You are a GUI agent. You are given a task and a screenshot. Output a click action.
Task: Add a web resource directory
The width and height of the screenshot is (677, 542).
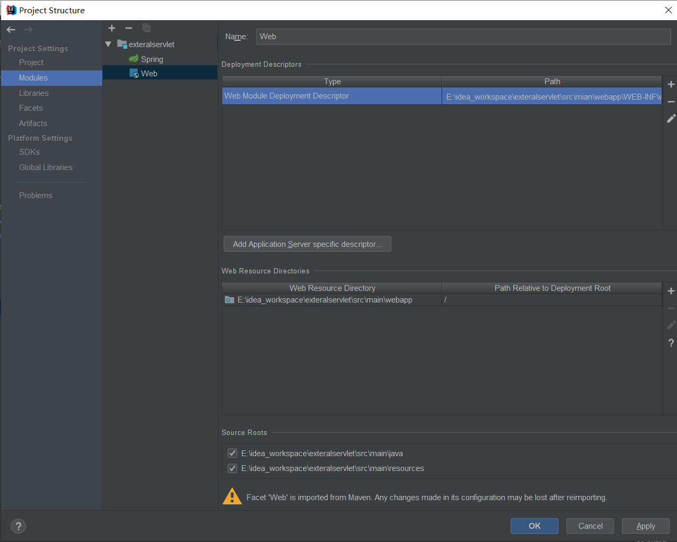tap(671, 291)
